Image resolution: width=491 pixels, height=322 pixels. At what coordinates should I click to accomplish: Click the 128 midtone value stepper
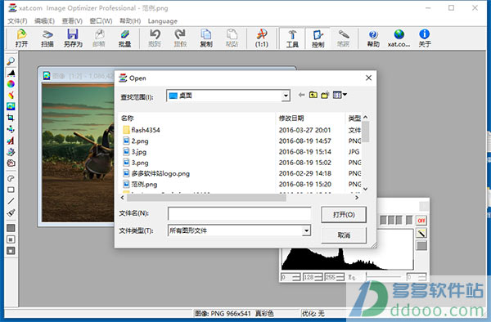click(x=313, y=277)
